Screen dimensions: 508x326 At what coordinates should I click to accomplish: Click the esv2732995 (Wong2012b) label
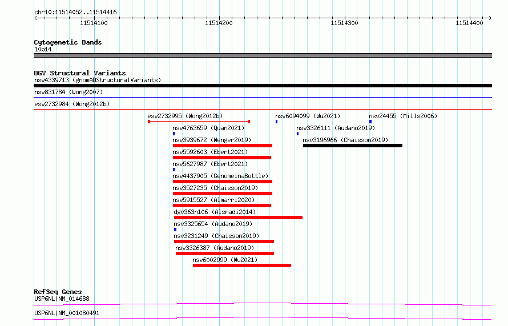coord(185,116)
